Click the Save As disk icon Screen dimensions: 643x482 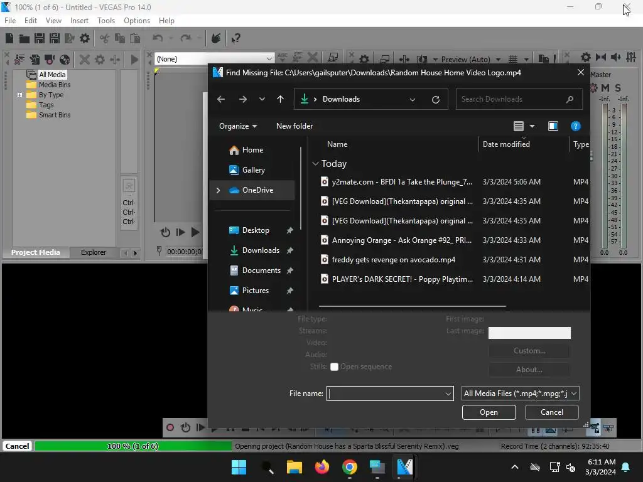click(55, 38)
